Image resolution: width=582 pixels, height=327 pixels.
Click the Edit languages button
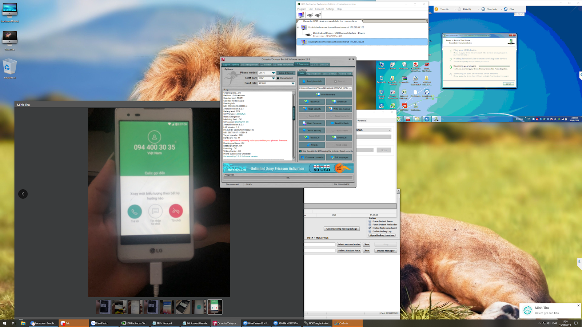[339, 157]
